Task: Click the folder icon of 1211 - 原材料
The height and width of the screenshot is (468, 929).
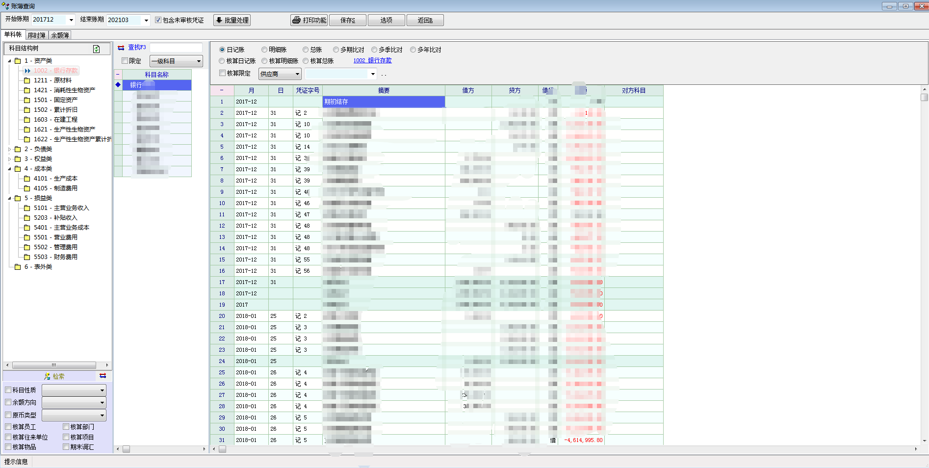Action: (x=27, y=80)
